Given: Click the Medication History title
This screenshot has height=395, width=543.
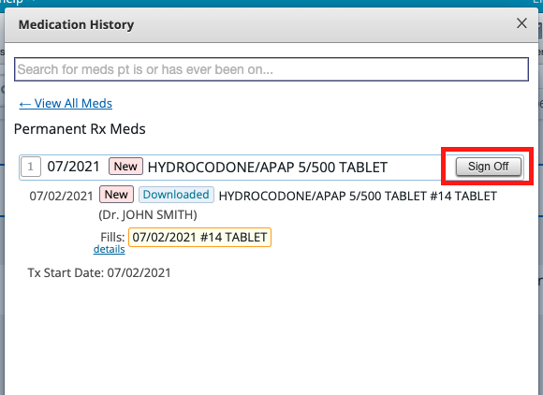Looking at the screenshot, I should coord(76,24).
